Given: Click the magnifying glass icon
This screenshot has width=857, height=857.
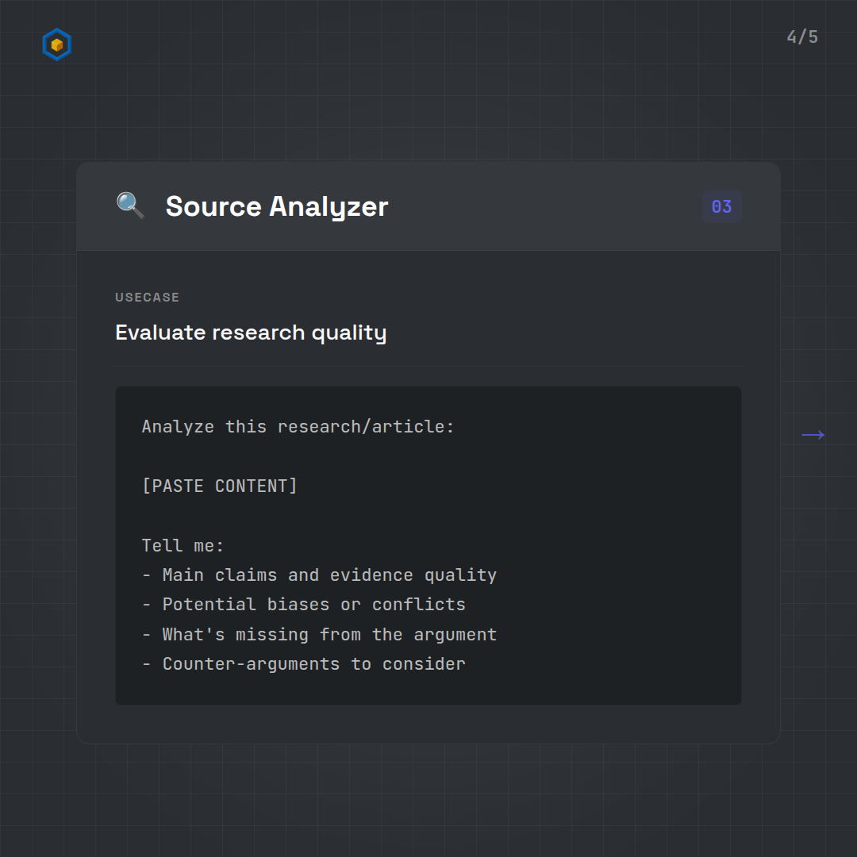Looking at the screenshot, I should pyautogui.click(x=130, y=206).
